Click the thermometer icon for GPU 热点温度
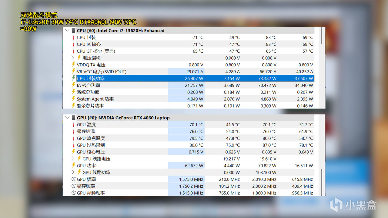This screenshot has width=388, height=218. [73, 138]
